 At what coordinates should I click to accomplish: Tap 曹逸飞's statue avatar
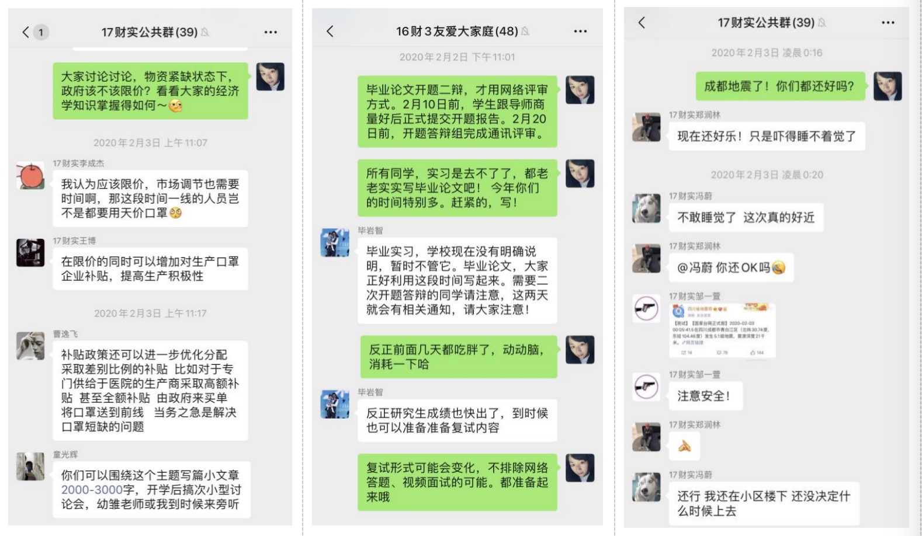(30, 346)
